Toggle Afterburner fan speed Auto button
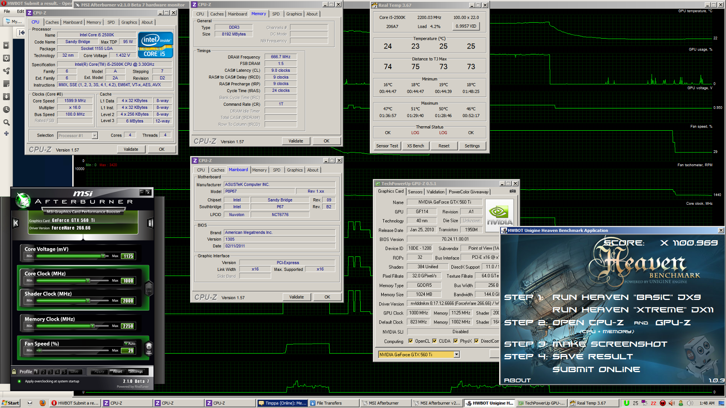 coord(130,344)
